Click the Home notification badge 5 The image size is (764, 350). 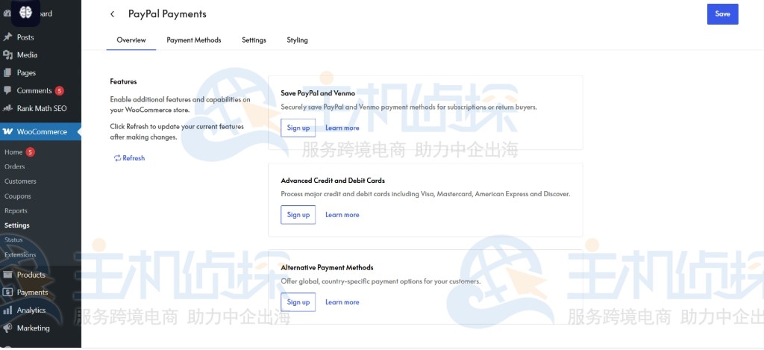coord(30,152)
